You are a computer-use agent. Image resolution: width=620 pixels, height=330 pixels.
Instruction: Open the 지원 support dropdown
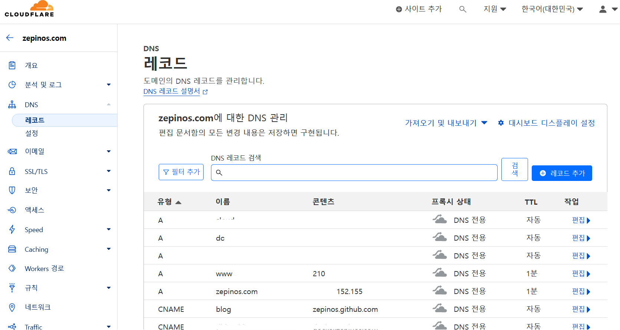[495, 9]
